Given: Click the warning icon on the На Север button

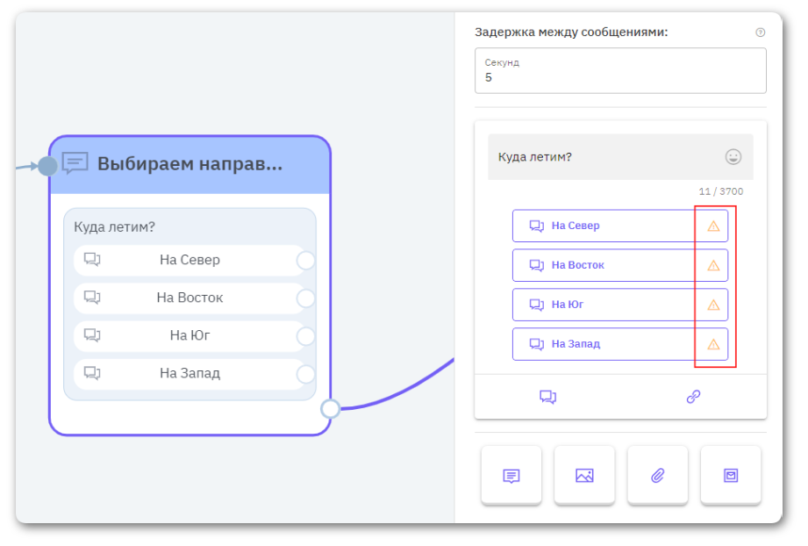Looking at the screenshot, I should coord(713,226).
